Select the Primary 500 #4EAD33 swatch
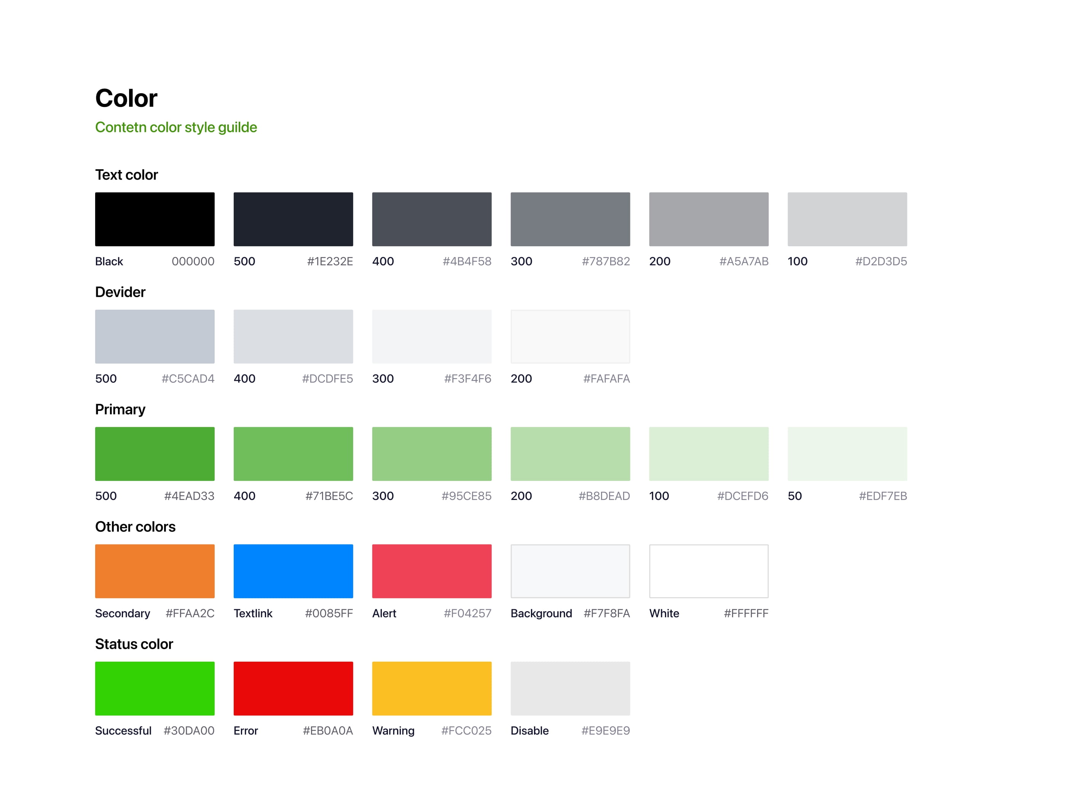Screen dimensions: 1083x812 point(155,454)
